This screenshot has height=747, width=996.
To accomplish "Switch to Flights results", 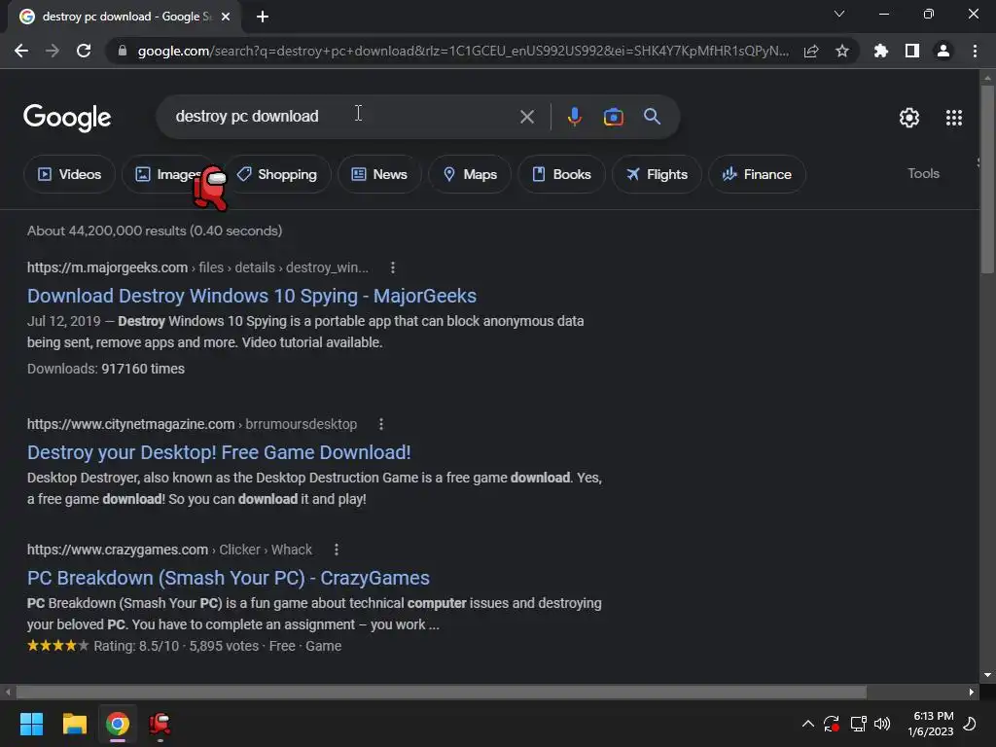I will click(x=657, y=174).
